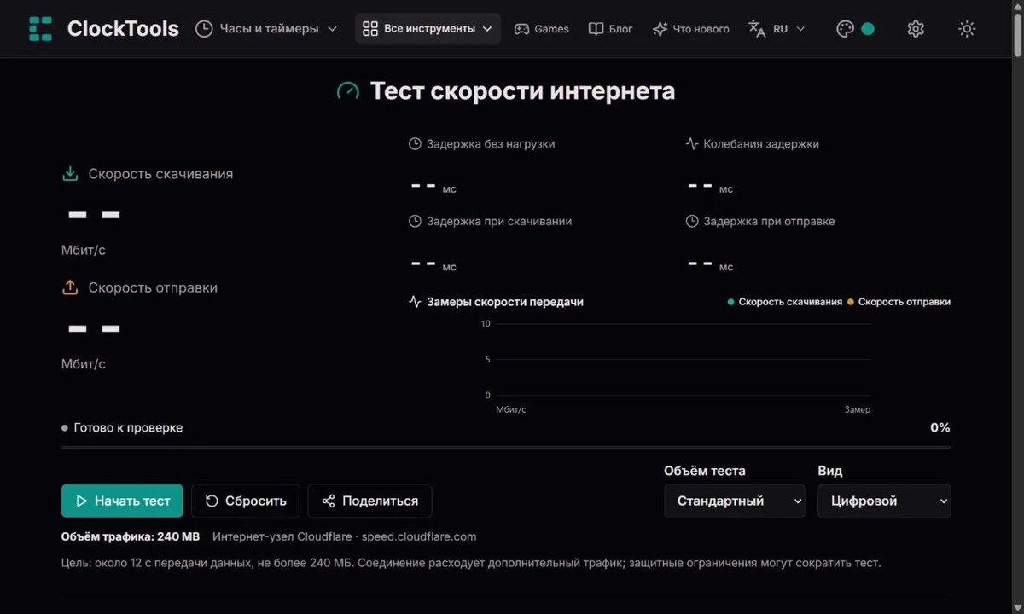Click the pulse icon beside Замеры скорости передачи
1024x614 pixels.
[x=416, y=302]
